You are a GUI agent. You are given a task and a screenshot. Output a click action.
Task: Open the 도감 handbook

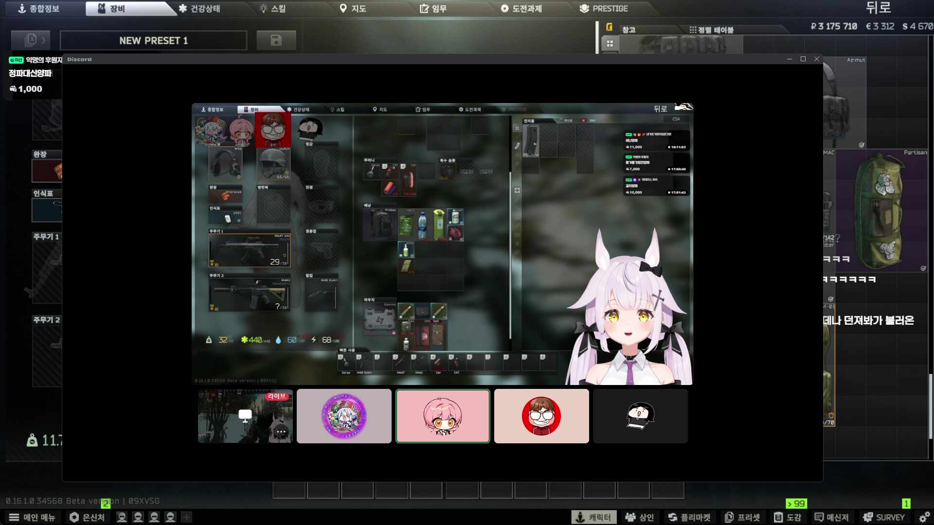coord(788,517)
